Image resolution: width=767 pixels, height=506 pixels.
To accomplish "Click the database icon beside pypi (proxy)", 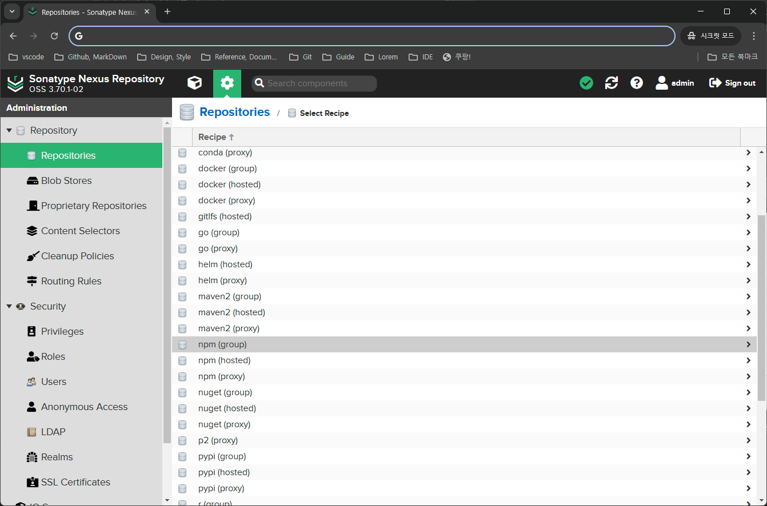I will coord(182,488).
